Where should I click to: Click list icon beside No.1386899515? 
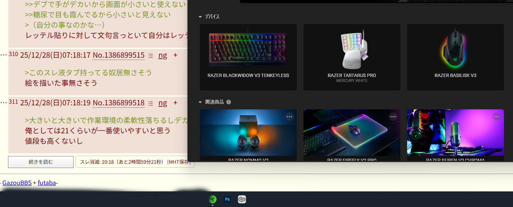click(150, 56)
